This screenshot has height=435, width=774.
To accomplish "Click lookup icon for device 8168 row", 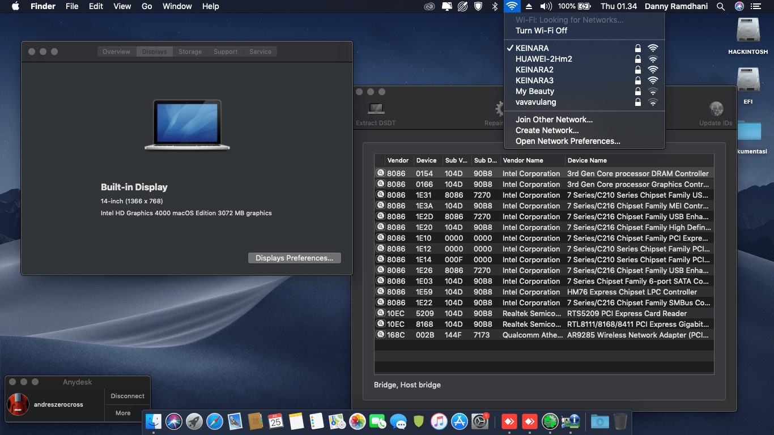I will [x=381, y=324].
